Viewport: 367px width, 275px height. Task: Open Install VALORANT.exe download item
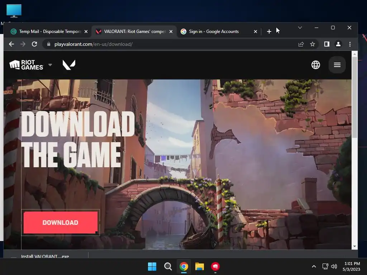click(45, 256)
